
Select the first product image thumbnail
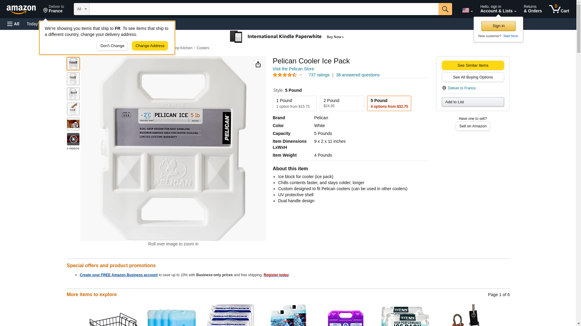click(73, 64)
